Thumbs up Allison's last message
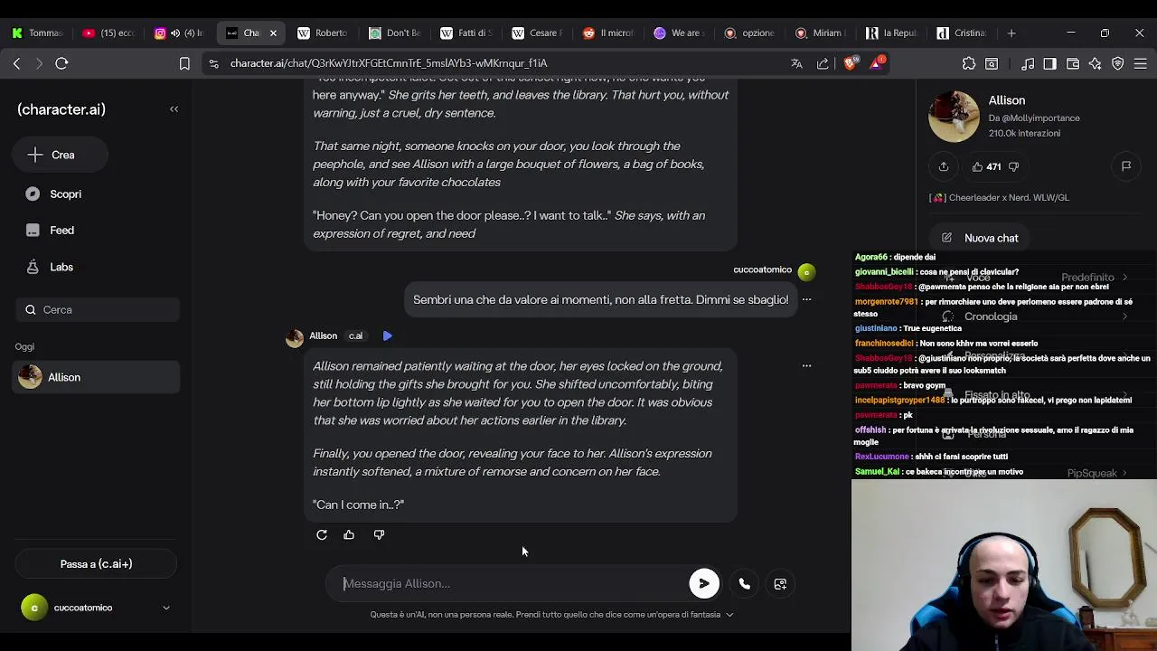Screen dimensions: 1157x651 [x=349, y=534]
